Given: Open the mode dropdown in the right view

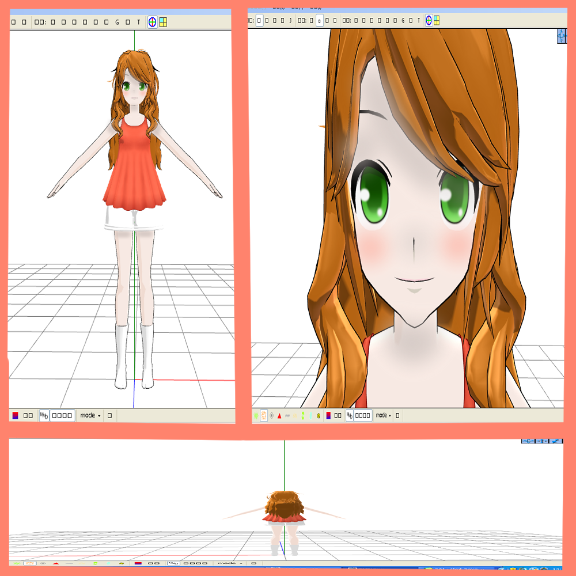Looking at the screenshot, I should 383,415.
